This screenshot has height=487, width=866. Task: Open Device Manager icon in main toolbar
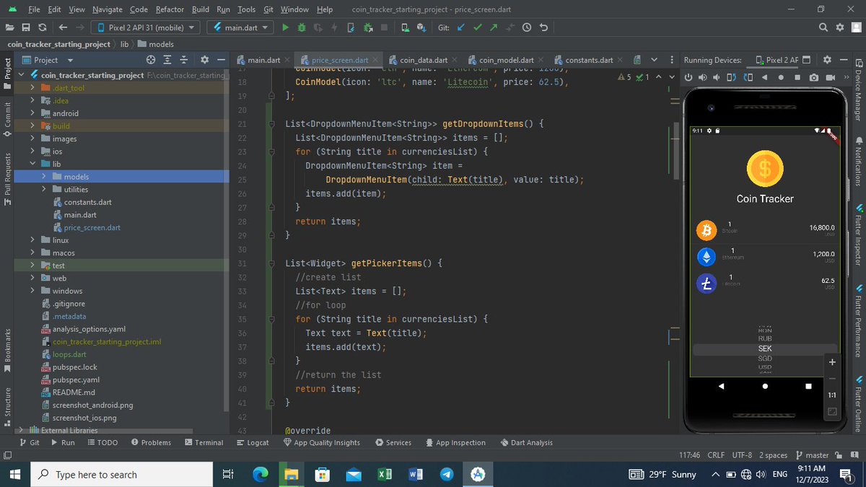click(405, 27)
